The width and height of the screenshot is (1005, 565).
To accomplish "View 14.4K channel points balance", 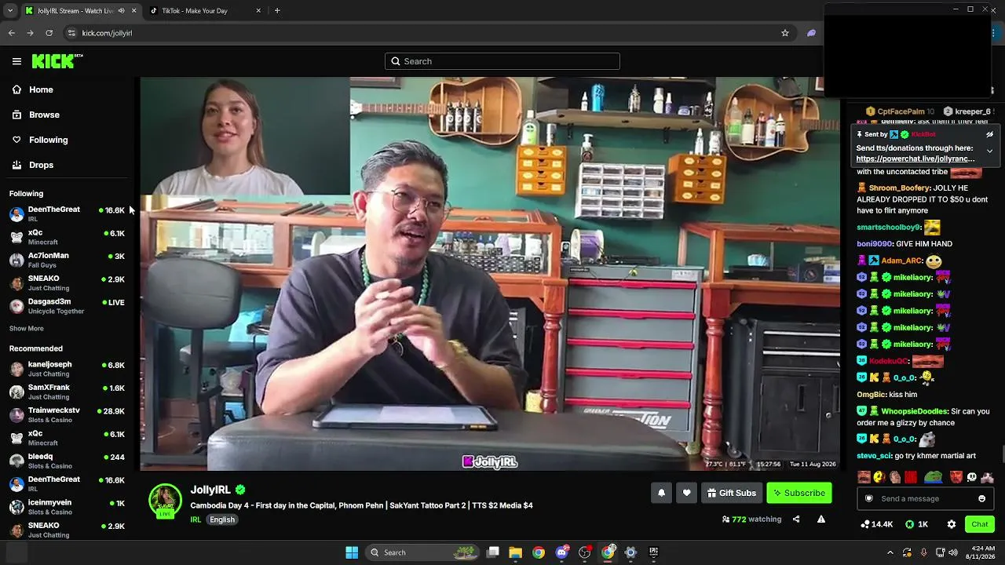I will [877, 524].
